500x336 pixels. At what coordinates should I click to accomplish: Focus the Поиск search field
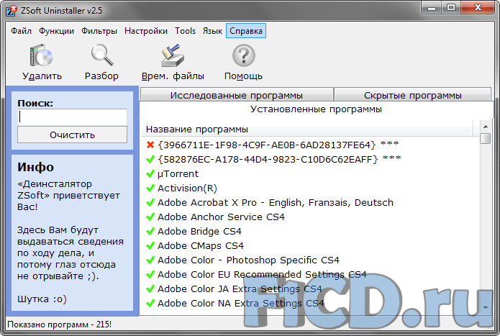(x=73, y=117)
